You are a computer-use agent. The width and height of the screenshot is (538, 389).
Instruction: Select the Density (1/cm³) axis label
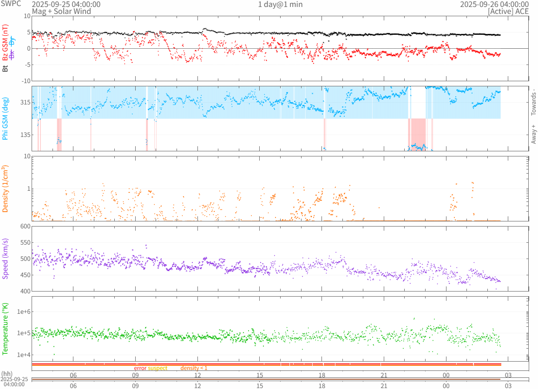click(6, 189)
